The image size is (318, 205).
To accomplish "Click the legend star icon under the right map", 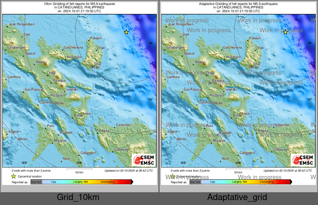I will point(172,176).
